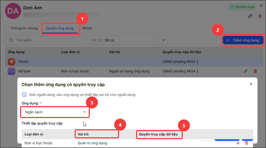Add a row with the plus icon
Screen dimensions: 266x148
(x=238, y=143)
